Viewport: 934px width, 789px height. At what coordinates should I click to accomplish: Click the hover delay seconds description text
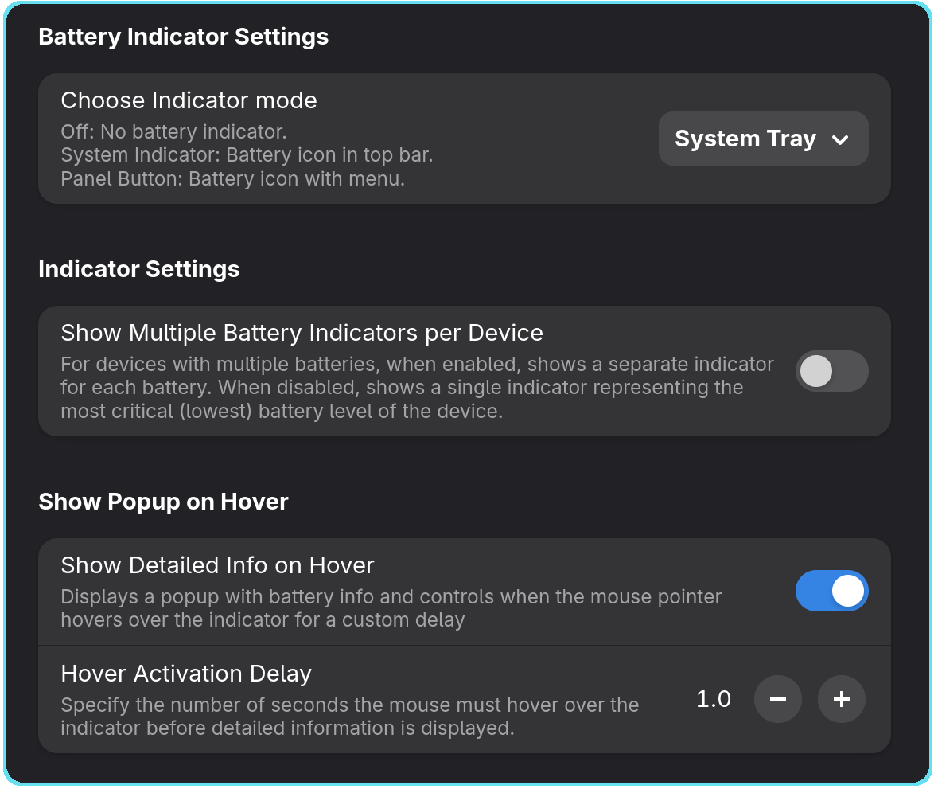point(350,716)
